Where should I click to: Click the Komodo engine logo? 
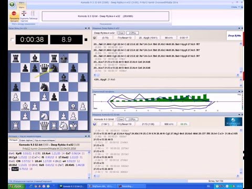(233, 122)
